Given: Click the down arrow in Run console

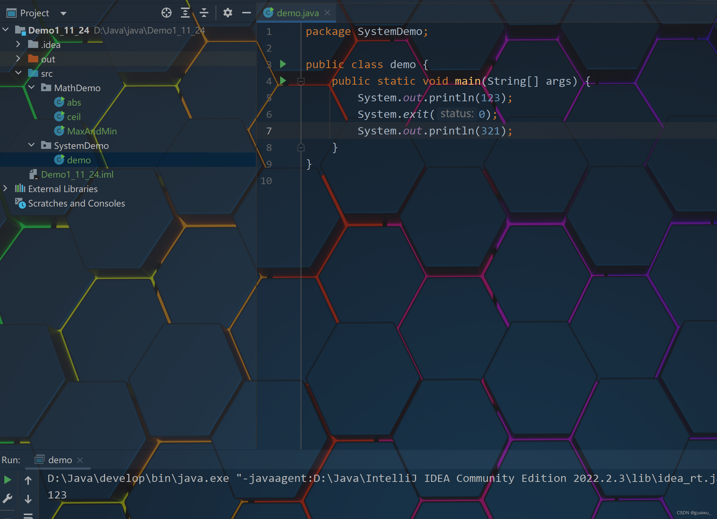Looking at the screenshot, I should point(28,499).
